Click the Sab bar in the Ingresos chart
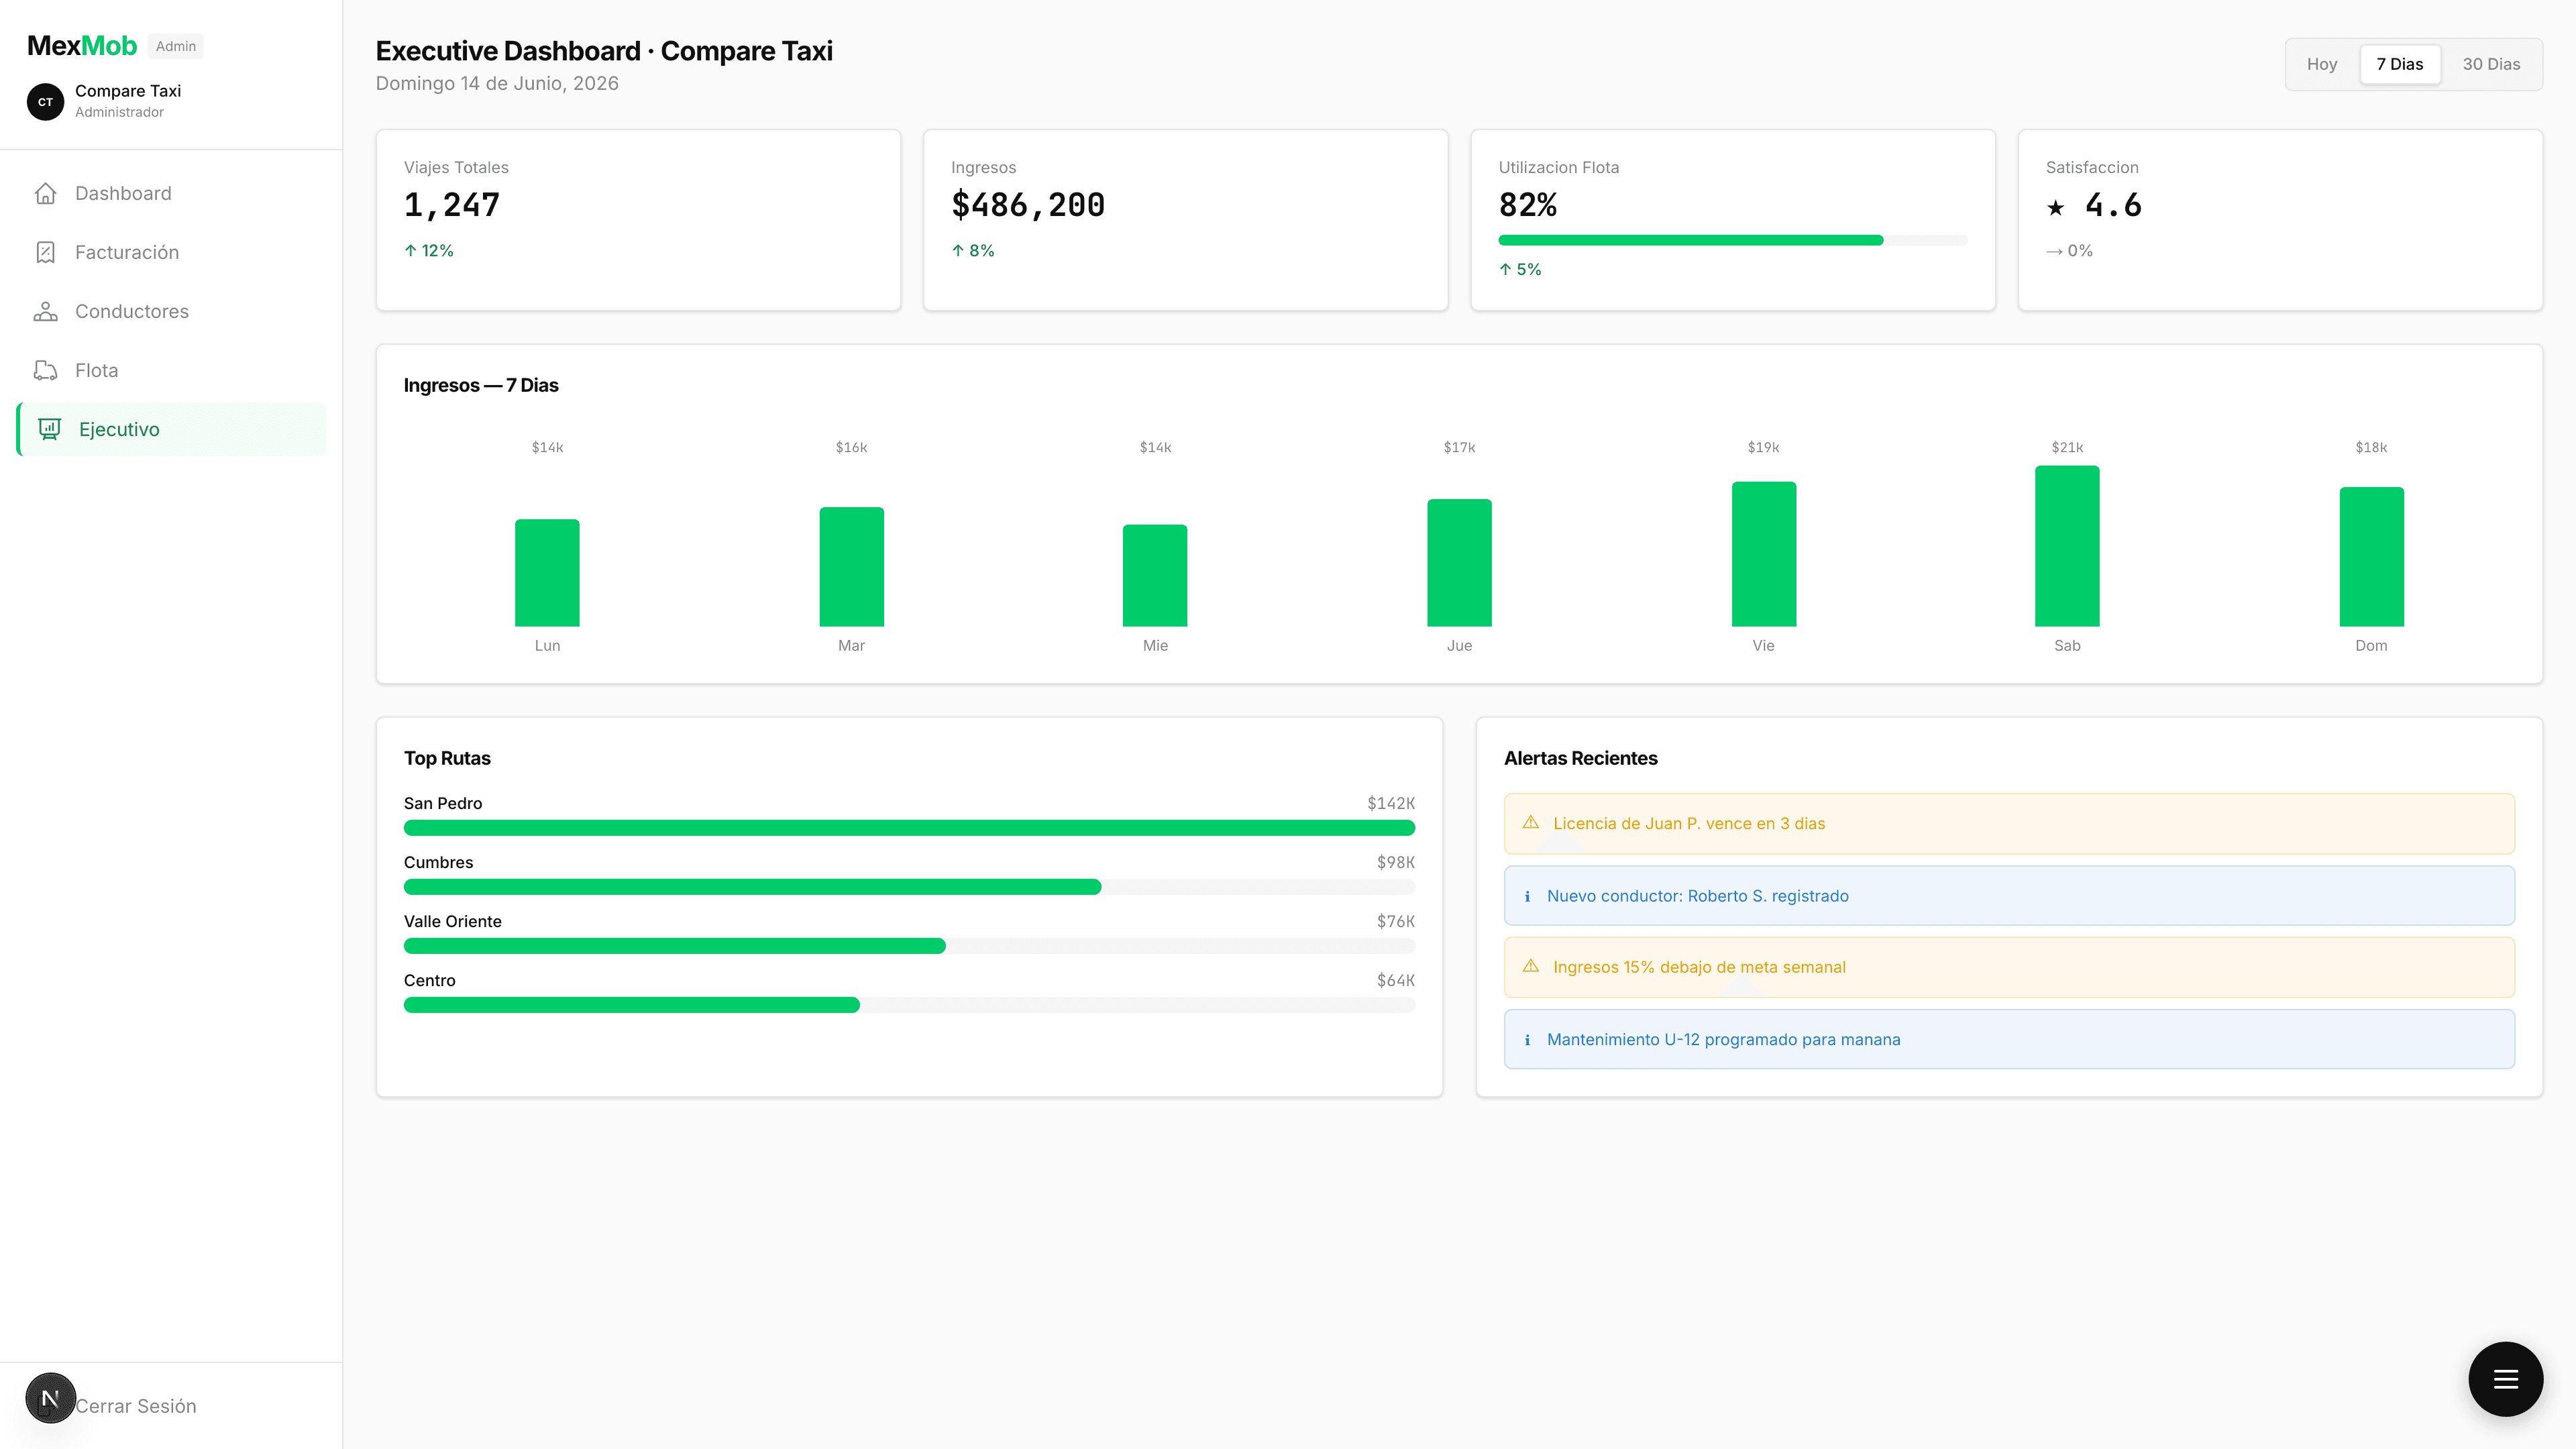Viewport: 2576px width, 1449px height. pyautogui.click(x=2067, y=545)
